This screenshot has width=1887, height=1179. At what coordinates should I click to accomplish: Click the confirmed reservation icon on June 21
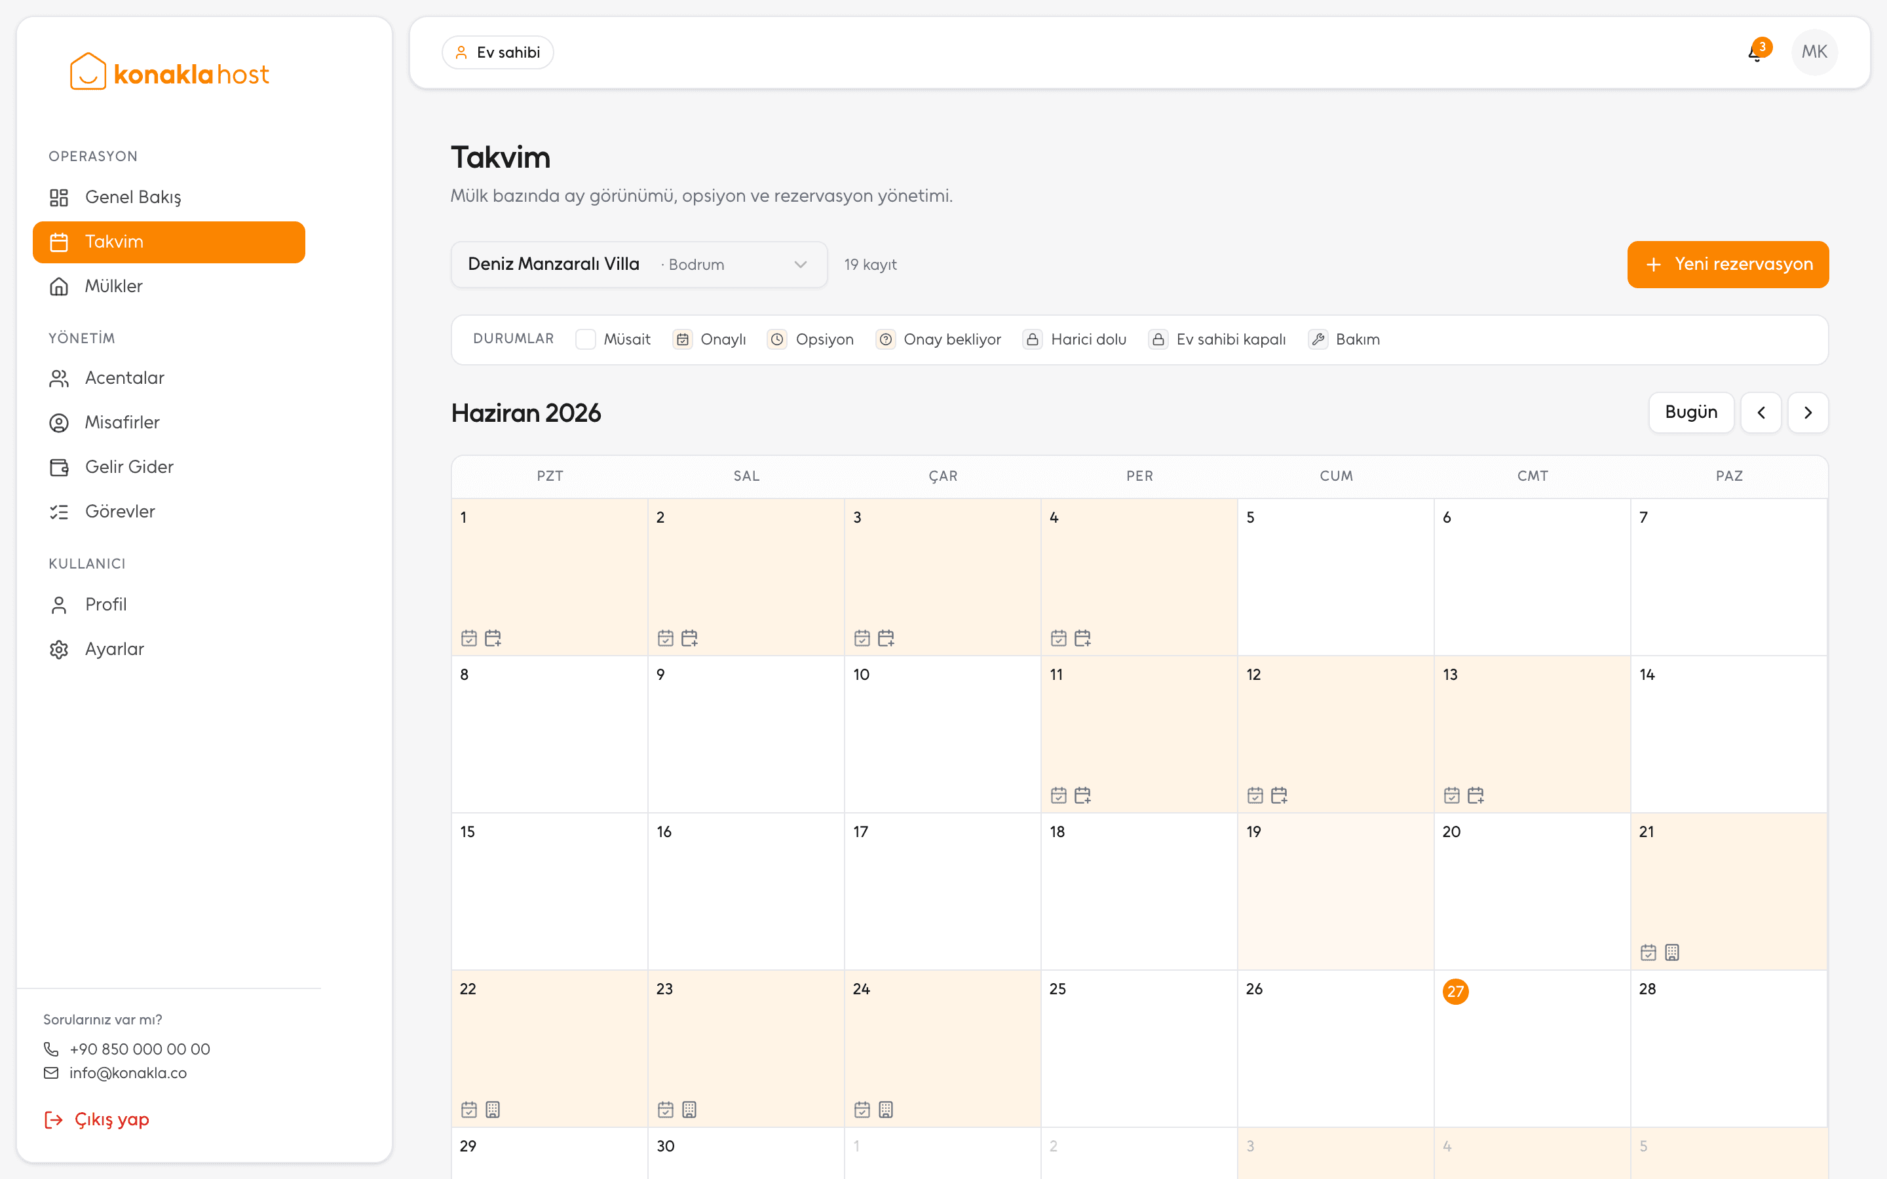click(x=1648, y=952)
